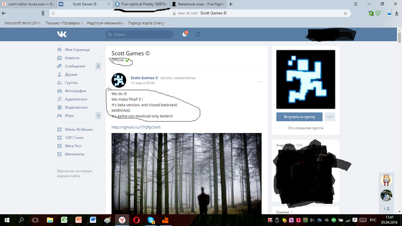Open the music note player icon
Image resolution: width=402 pixels, height=226 pixels.
(x=198, y=34)
